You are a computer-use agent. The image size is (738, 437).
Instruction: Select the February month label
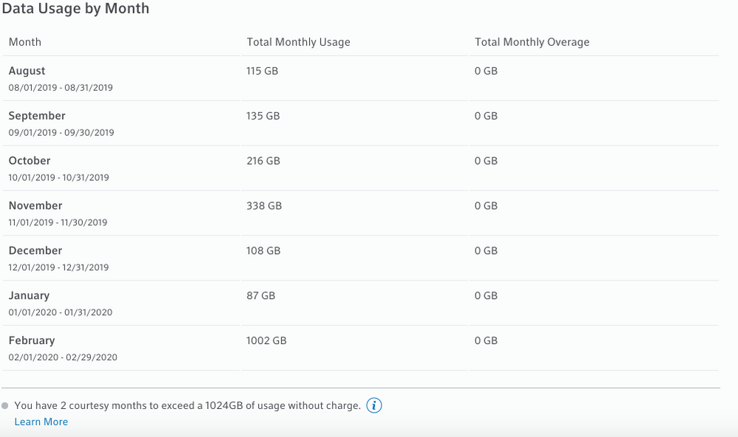[x=32, y=341]
